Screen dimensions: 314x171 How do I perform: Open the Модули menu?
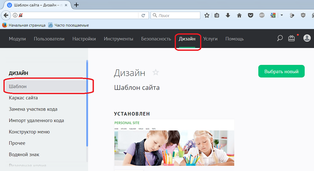tap(17, 39)
